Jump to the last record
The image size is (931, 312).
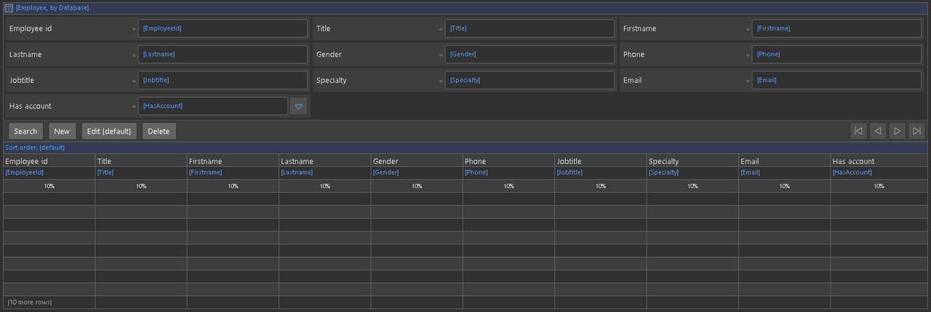click(x=917, y=131)
